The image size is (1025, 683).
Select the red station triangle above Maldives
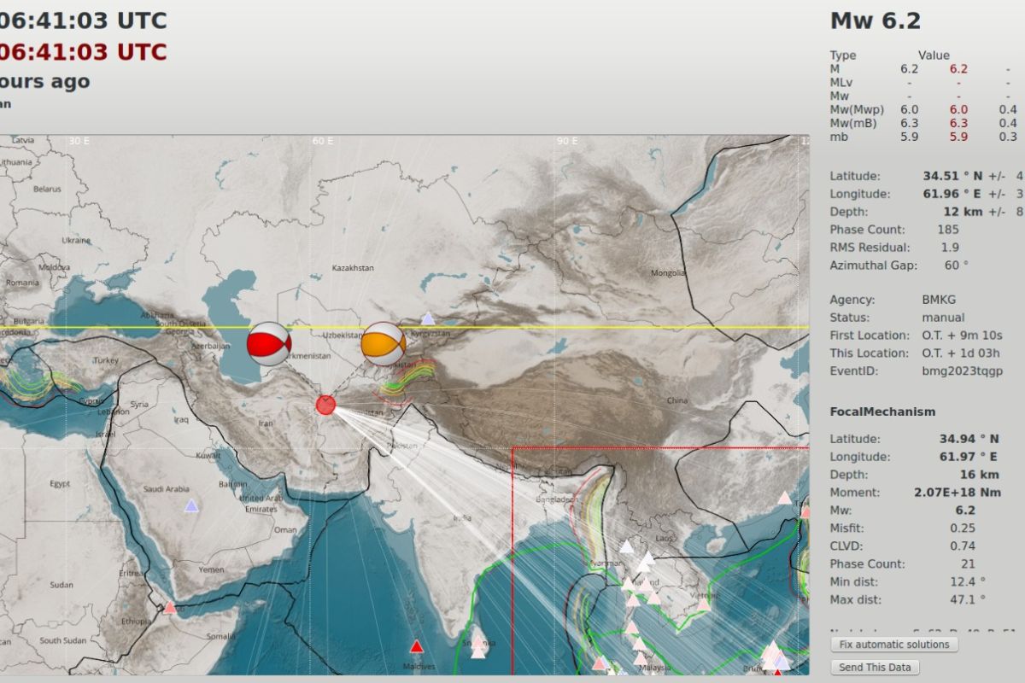[x=416, y=645]
